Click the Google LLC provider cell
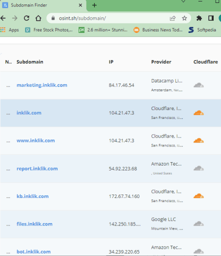The width and height of the screenshot is (221, 256). (164, 219)
